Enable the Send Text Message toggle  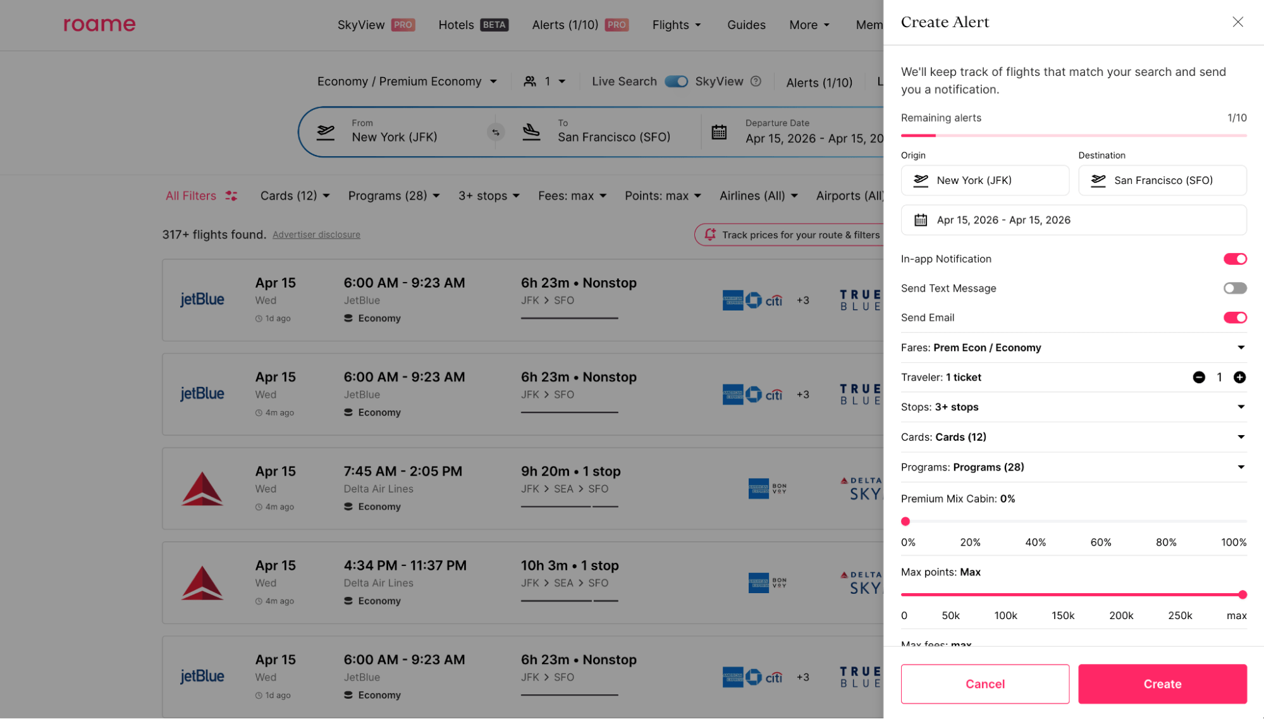[x=1234, y=288]
